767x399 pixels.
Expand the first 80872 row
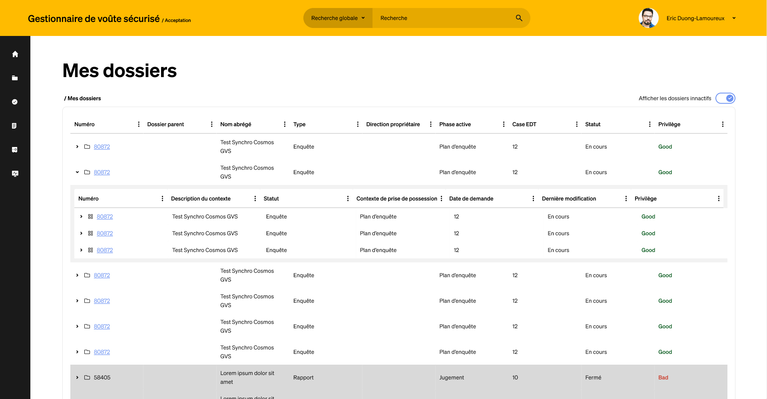[77, 147]
